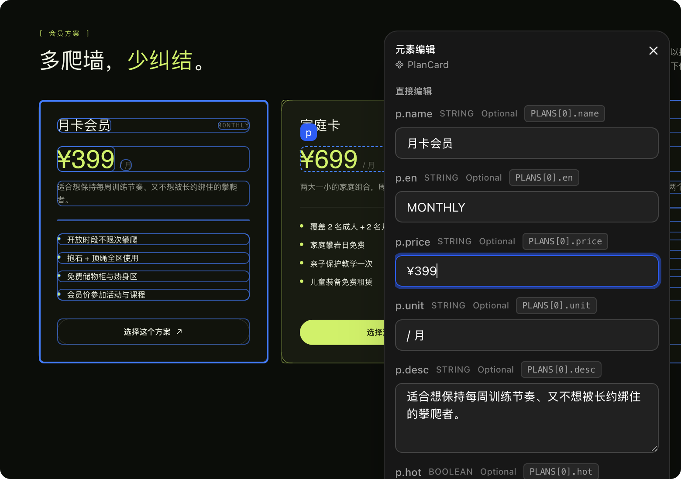The height and width of the screenshot is (479, 681).
Task: Click the PLANS[0].unit source tag
Action: click(x=556, y=305)
